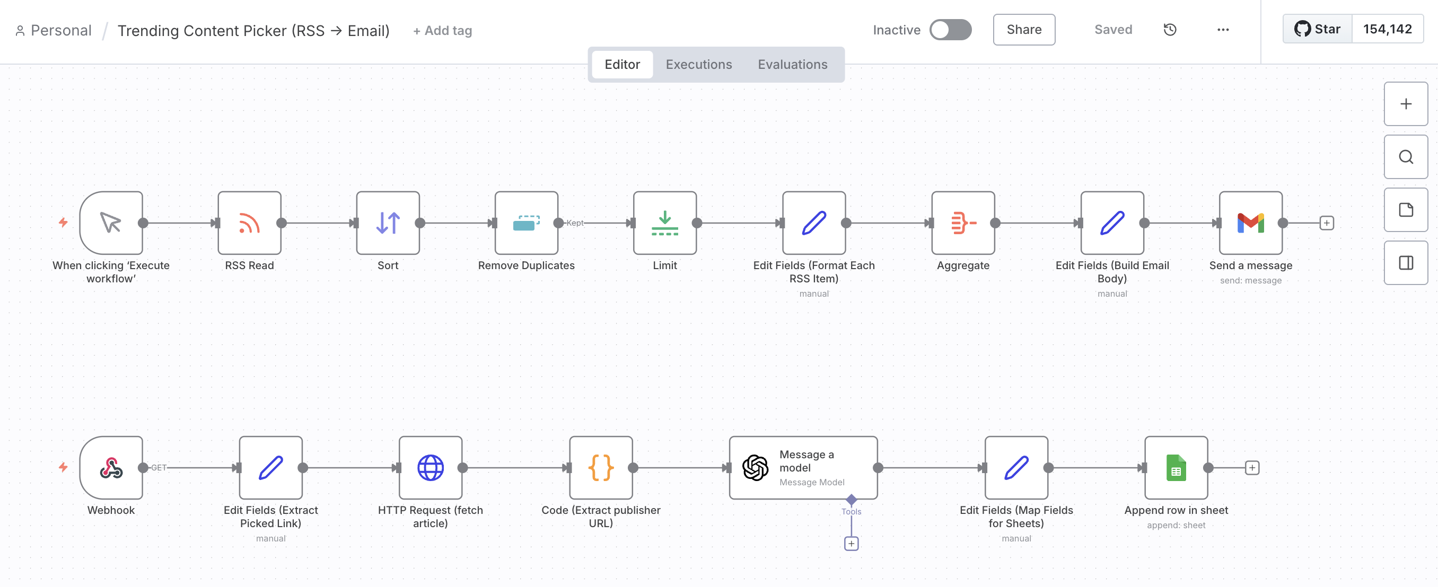Add a tool below Message a model
The image size is (1438, 587).
[x=850, y=544]
